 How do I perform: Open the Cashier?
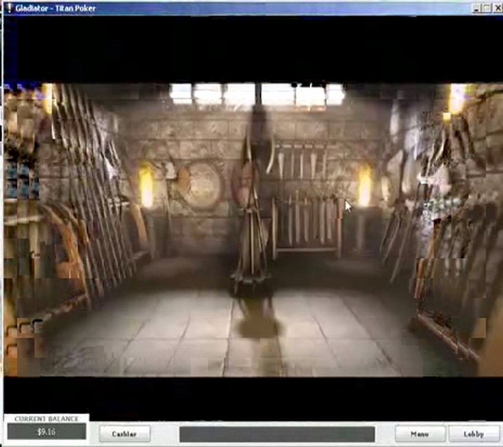[x=125, y=434]
